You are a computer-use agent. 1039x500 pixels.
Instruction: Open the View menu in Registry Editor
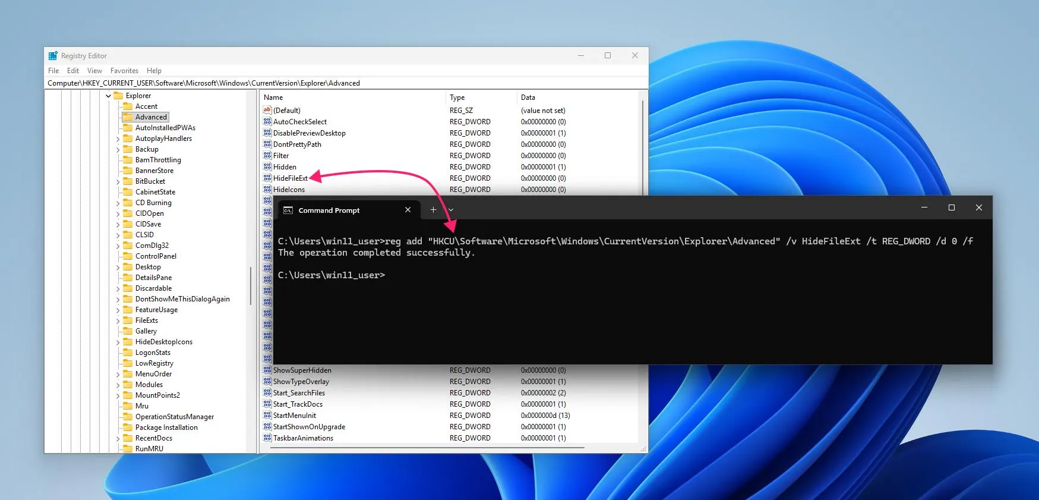point(94,70)
